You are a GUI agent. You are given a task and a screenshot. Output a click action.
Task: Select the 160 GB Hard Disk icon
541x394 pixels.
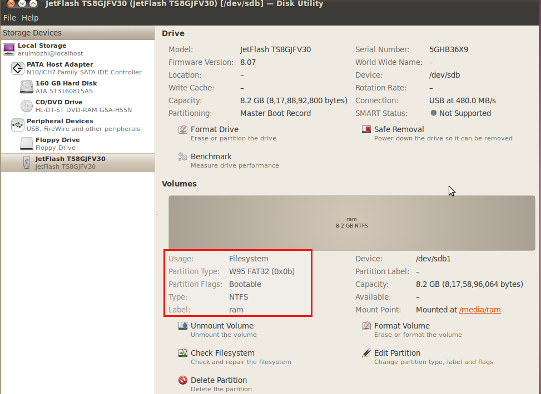click(26, 87)
